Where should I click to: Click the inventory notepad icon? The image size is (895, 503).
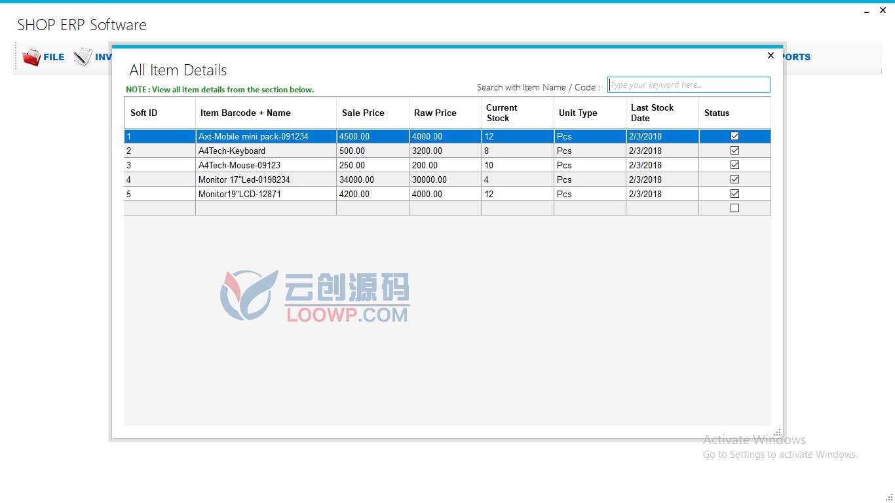pos(83,57)
